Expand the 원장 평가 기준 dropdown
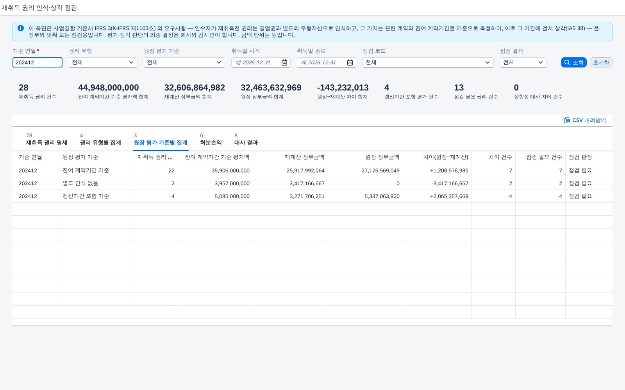Image resolution: width=625 pixels, height=390 pixels. pyautogui.click(x=184, y=62)
